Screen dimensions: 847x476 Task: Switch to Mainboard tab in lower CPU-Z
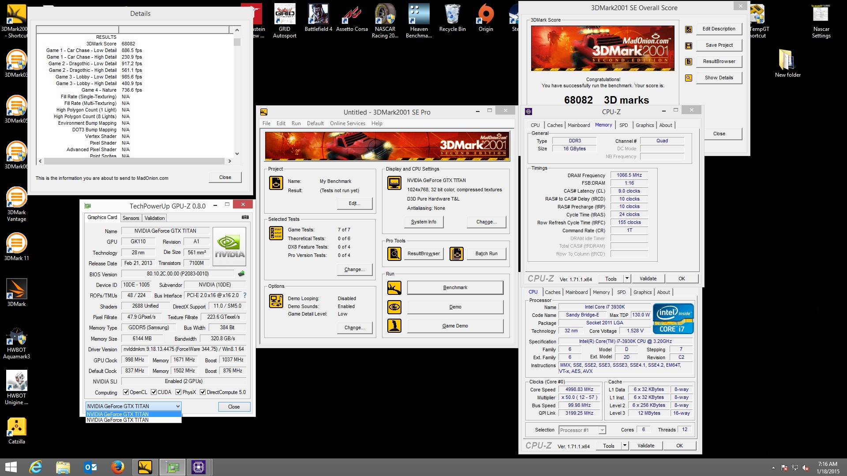point(577,292)
